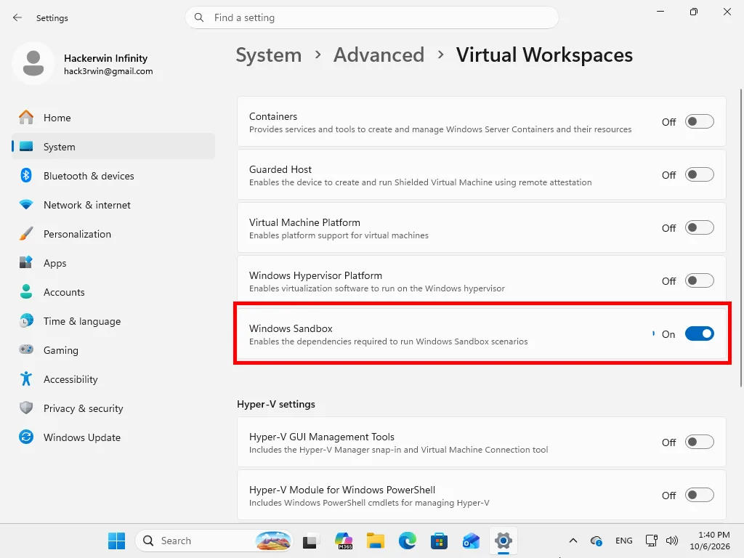The width and height of the screenshot is (744, 558).
Task: Click the Virtual Workspaces page title
Action: coord(544,55)
